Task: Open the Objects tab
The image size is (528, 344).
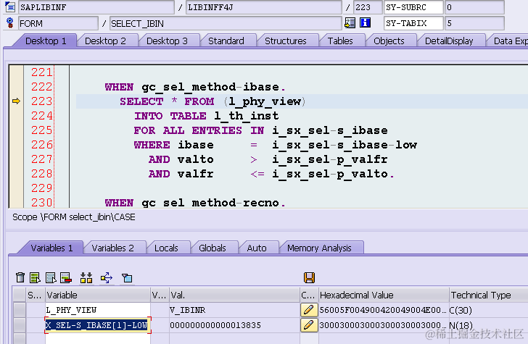Action: click(389, 41)
